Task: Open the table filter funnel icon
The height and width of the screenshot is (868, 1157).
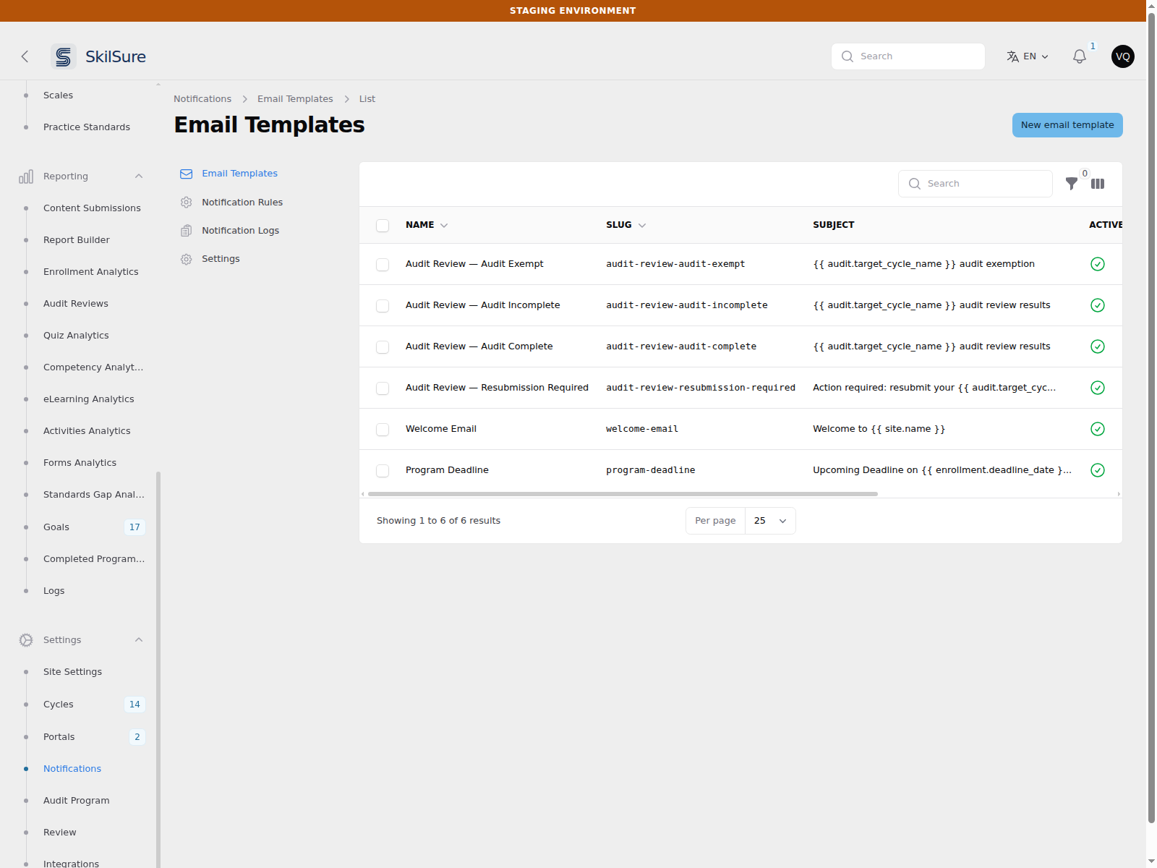Action: [x=1071, y=184]
